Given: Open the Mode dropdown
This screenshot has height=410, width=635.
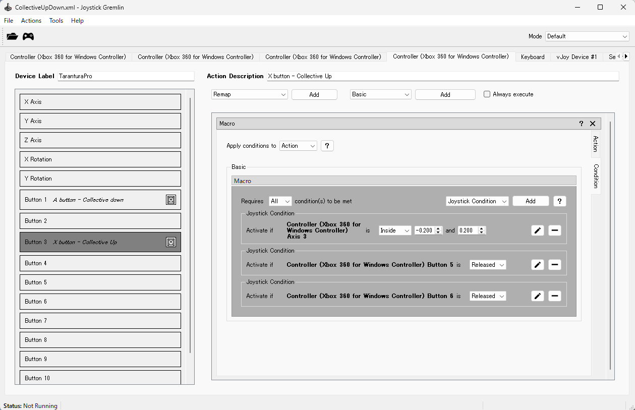Looking at the screenshot, I should point(587,36).
